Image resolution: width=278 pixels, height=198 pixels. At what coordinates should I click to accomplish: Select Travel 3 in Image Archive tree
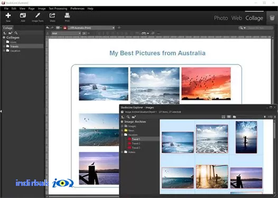136,148
